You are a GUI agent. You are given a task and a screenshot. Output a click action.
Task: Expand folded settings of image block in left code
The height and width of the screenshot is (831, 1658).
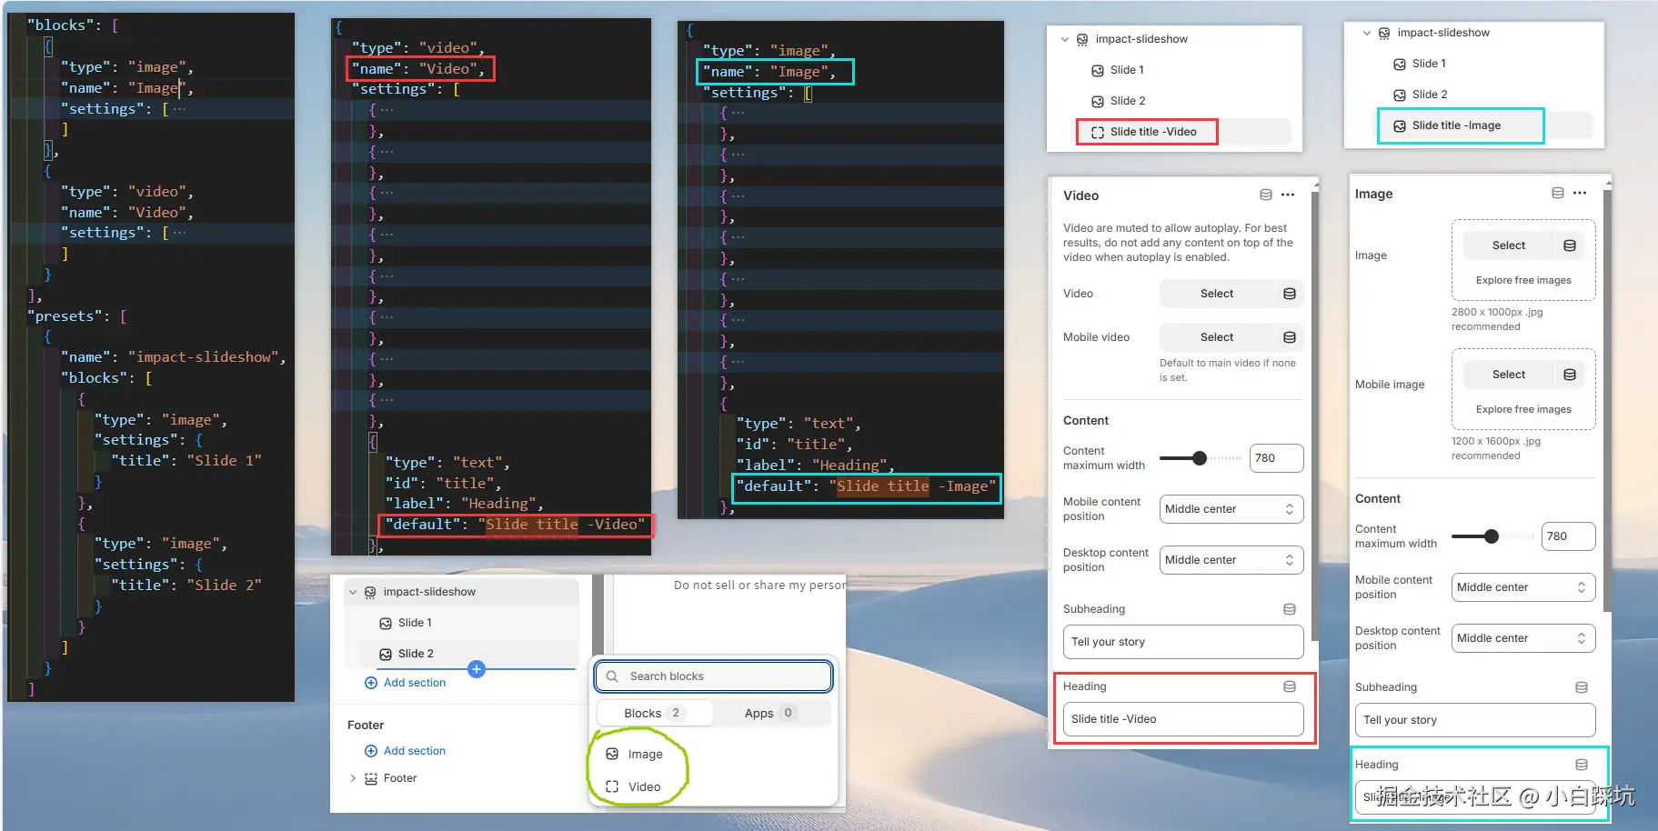(x=179, y=109)
